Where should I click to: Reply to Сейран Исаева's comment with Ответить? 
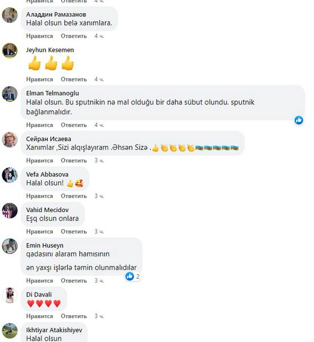coord(74,161)
